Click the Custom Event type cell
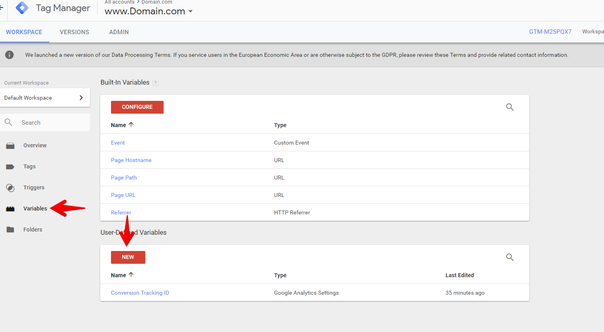Image resolution: width=604 pixels, height=332 pixels. pyautogui.click(x=292, y=143)
